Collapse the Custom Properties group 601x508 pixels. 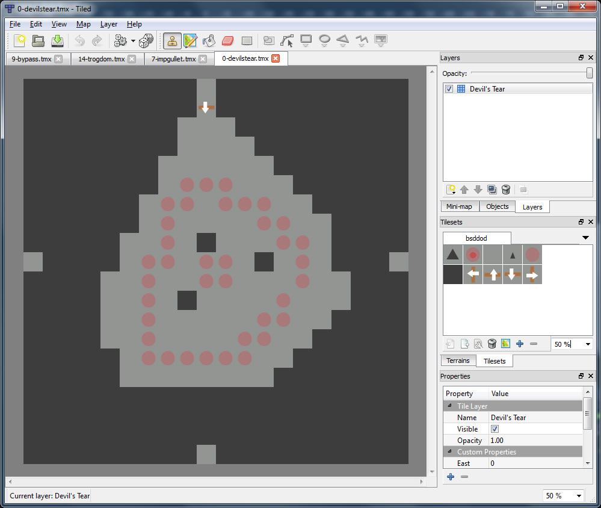coord(449,452)
